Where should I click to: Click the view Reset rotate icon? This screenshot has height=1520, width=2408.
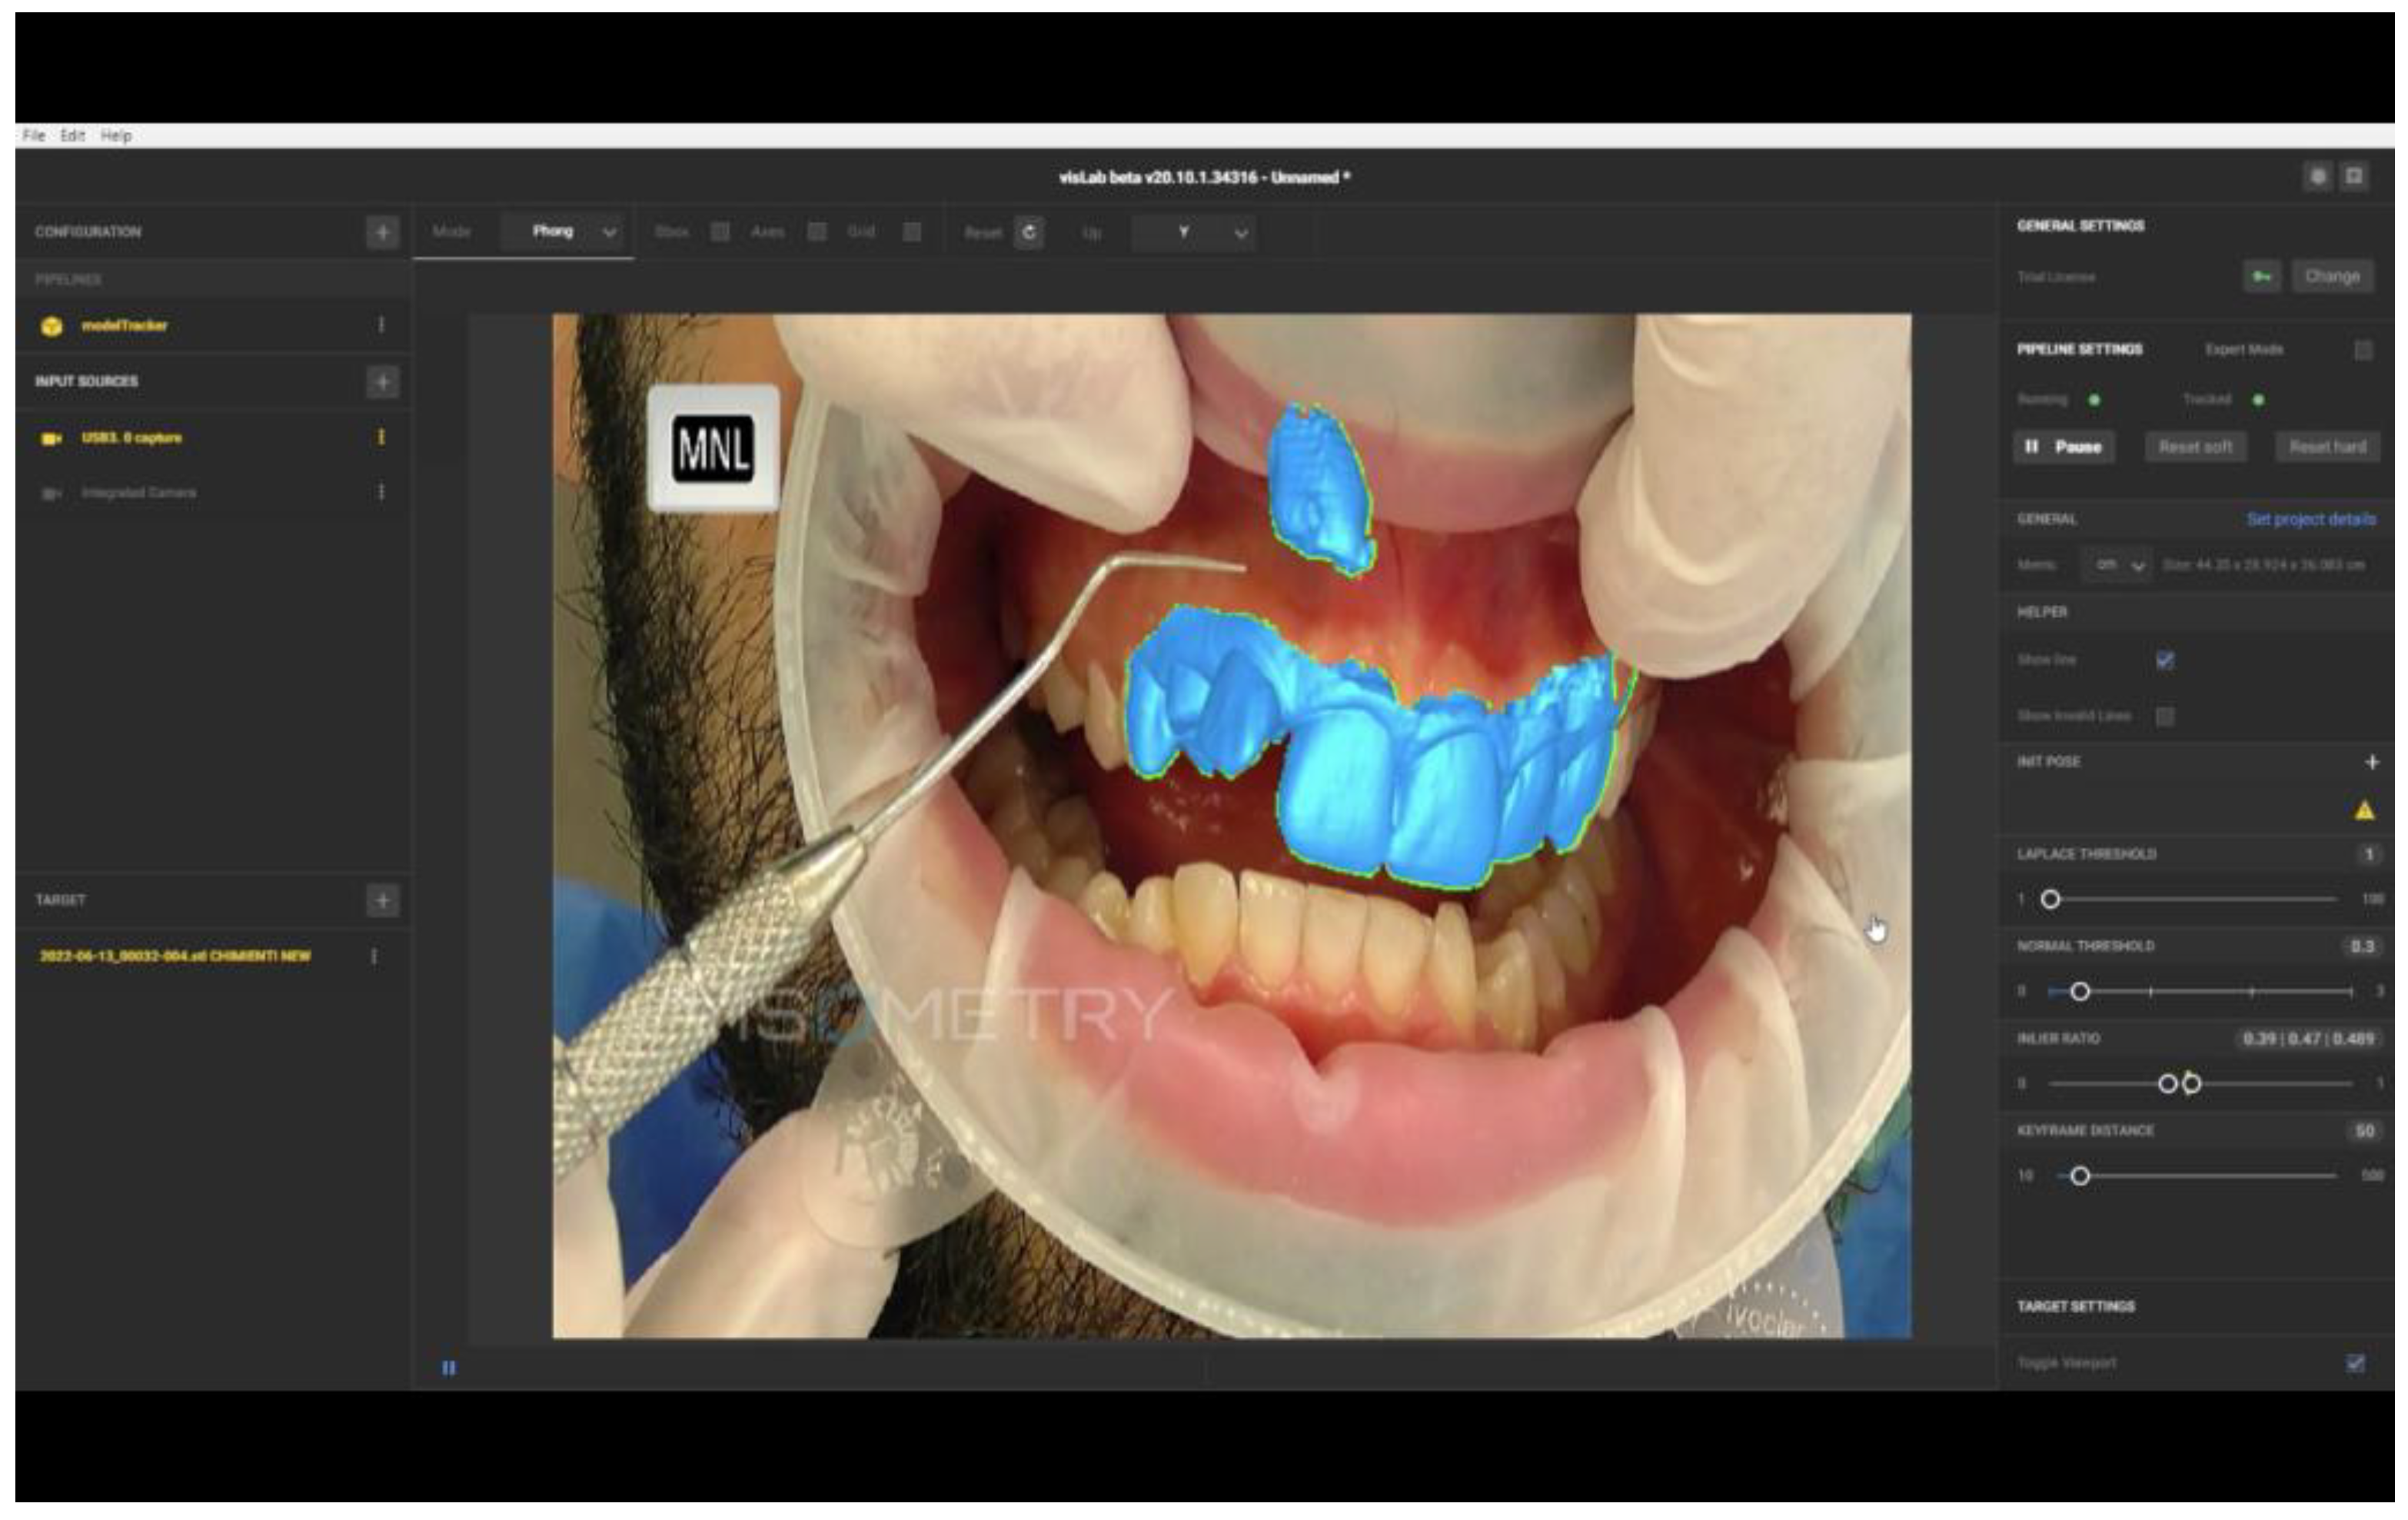1029,232
